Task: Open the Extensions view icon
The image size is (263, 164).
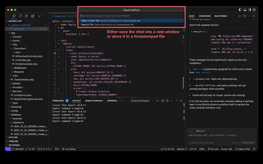Action: [33, 16]
